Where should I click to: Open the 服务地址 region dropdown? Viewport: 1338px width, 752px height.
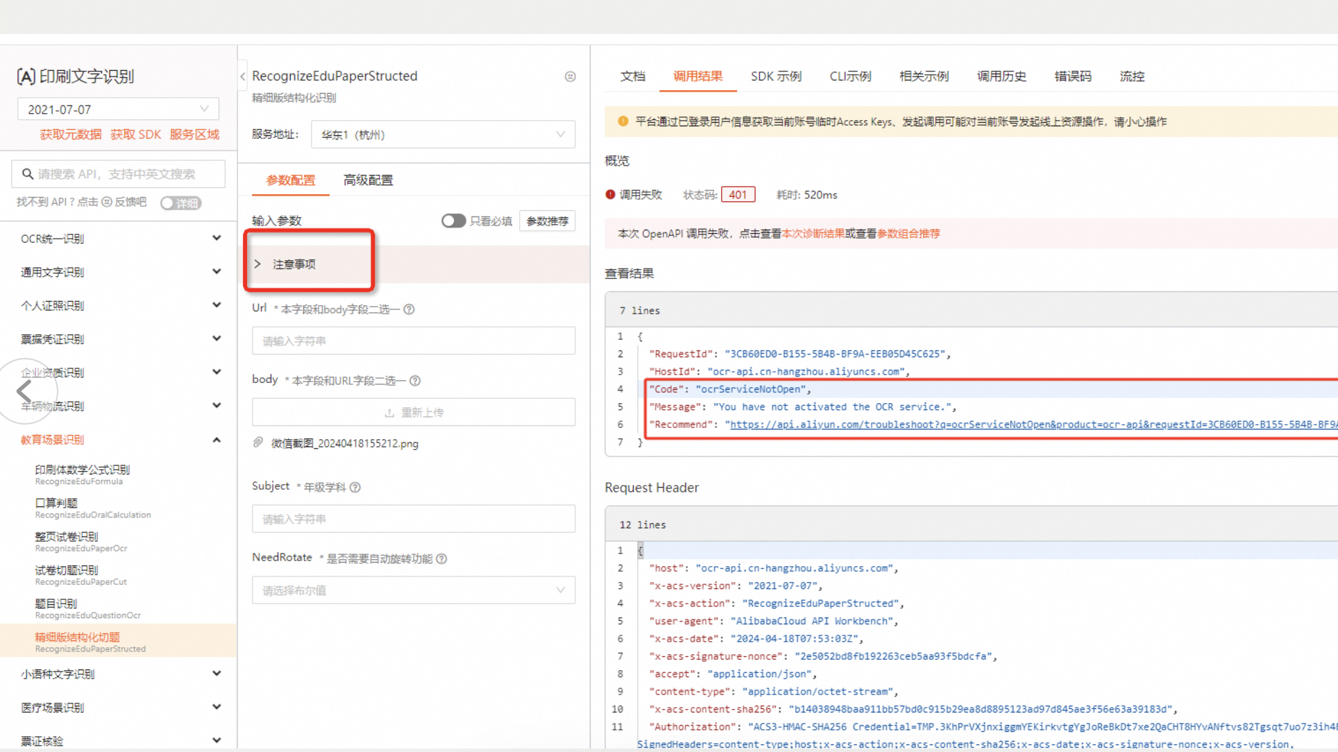coord(443,135)
